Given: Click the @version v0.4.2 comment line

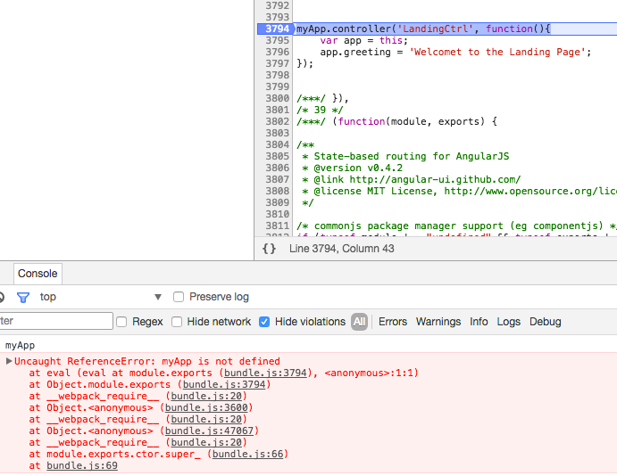Looking at the screenshot, I should [352, 168].
